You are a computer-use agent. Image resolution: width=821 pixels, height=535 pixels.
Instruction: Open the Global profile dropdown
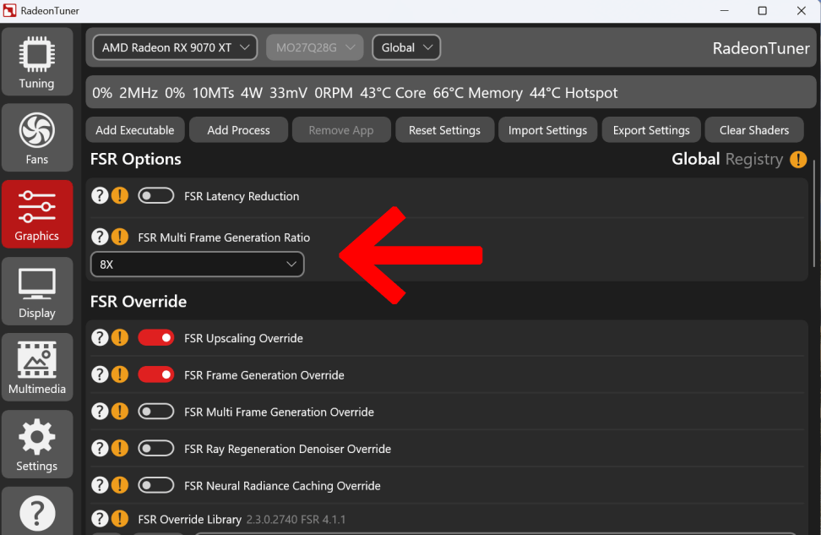[x=406, y=47]
